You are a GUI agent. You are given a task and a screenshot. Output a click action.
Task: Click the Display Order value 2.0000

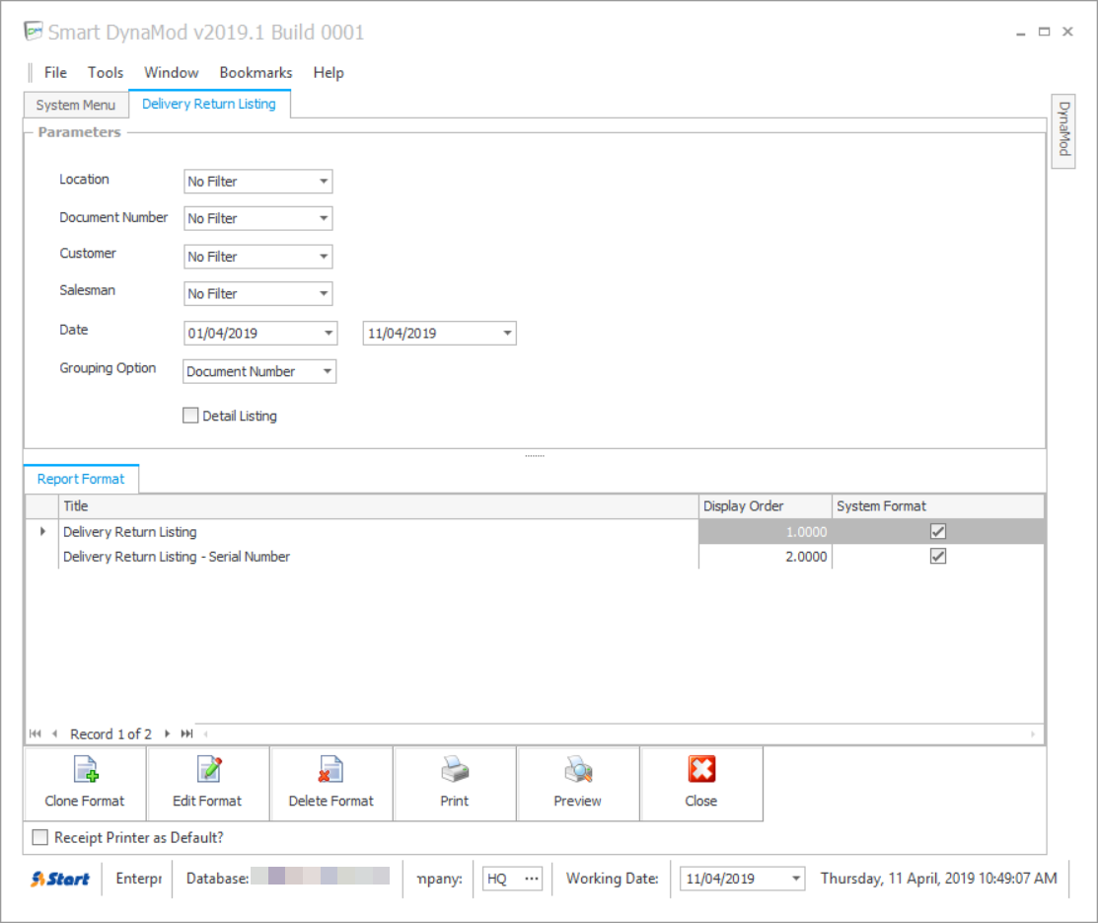pyautogui.click(x=765, y=557)
